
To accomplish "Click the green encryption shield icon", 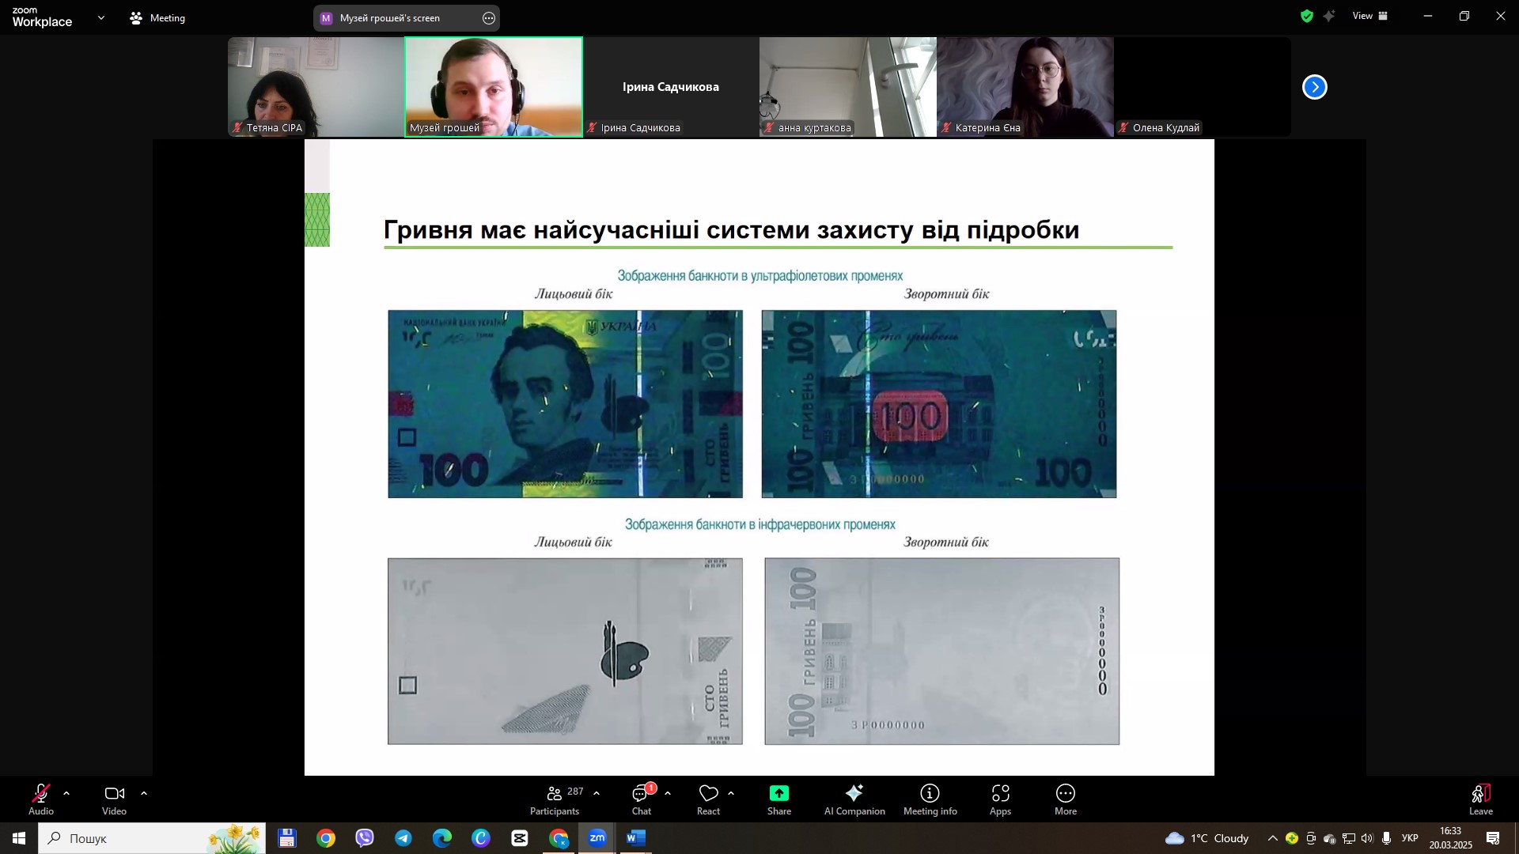I will point(1307,16).
